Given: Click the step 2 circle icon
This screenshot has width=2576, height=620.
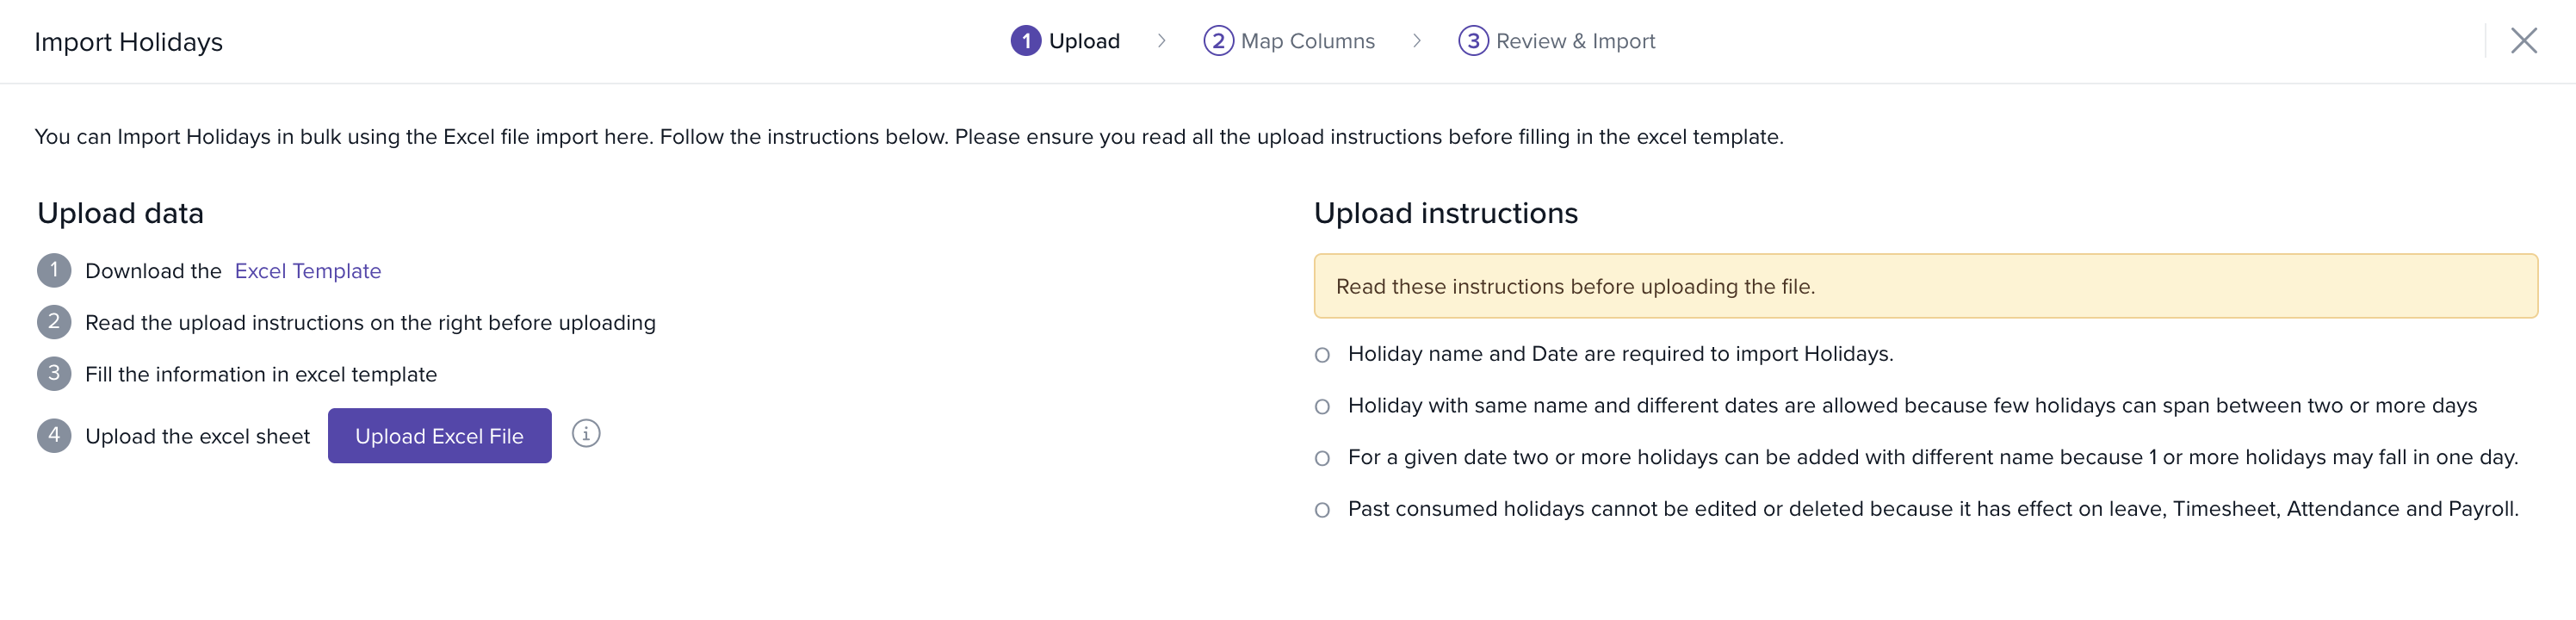Looking at the screenshot, I should (1217, 41).
